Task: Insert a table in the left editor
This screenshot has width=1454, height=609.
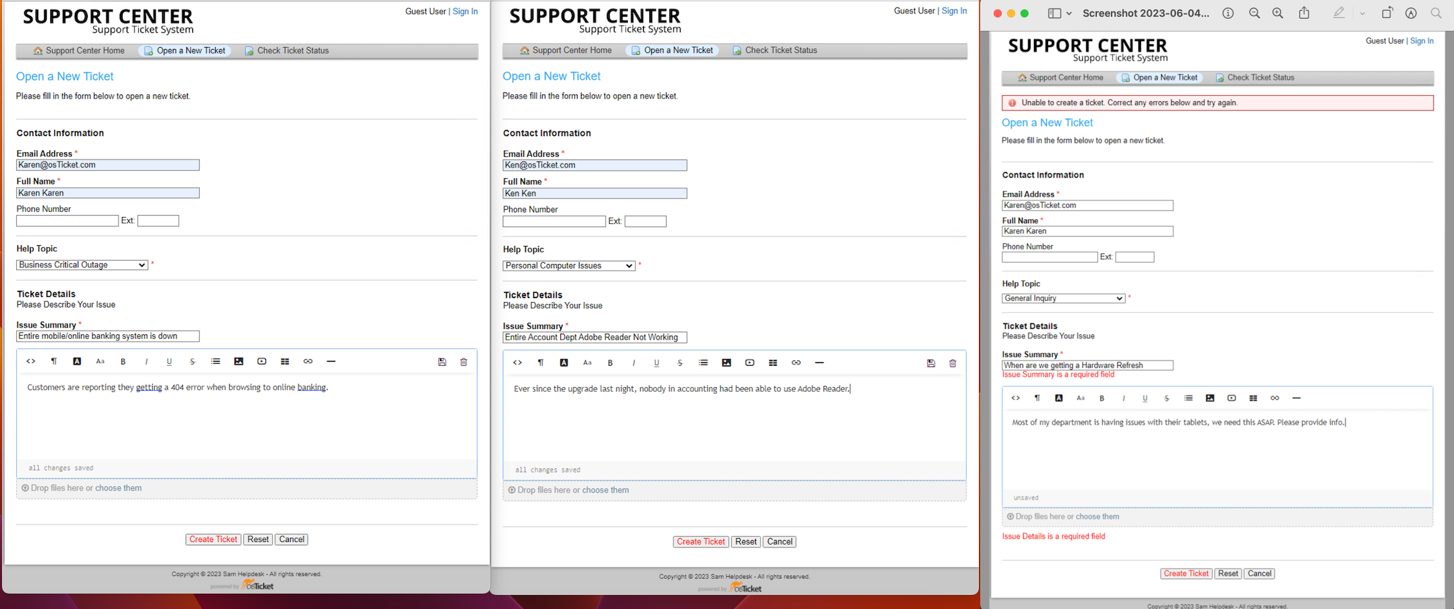Action: (x=284, y=361)
